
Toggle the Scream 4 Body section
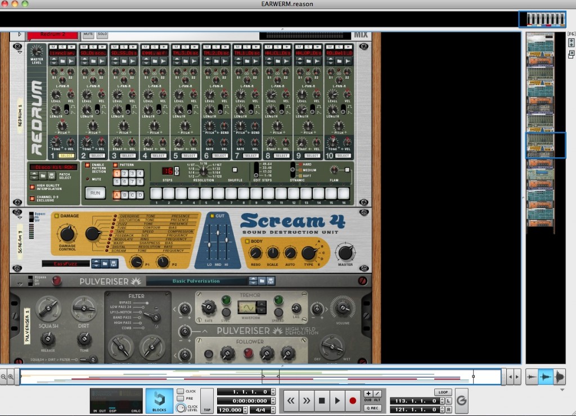coord(247,241)
